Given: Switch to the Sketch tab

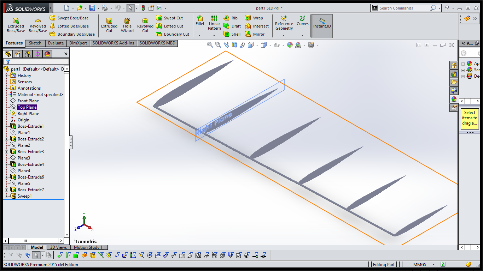Looking at the screenshot, I should tap(35, 43).
